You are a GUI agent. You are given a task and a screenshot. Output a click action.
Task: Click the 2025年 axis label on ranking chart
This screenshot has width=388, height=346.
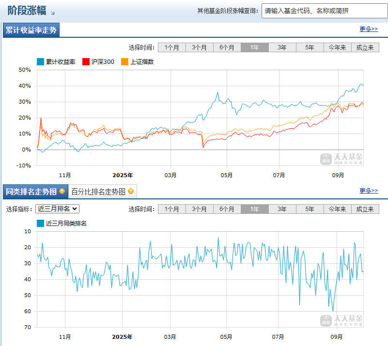[122, 337]
